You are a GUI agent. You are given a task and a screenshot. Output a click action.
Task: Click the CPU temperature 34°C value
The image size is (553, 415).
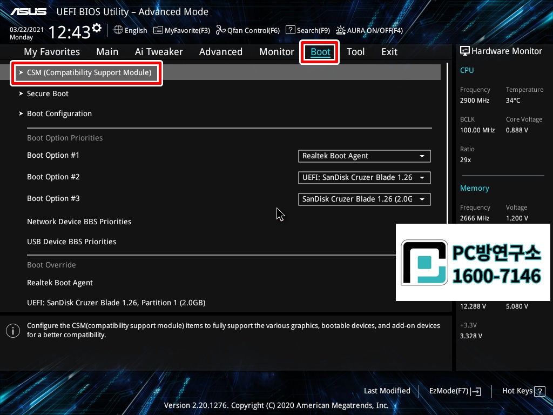[x=513, y=101]
